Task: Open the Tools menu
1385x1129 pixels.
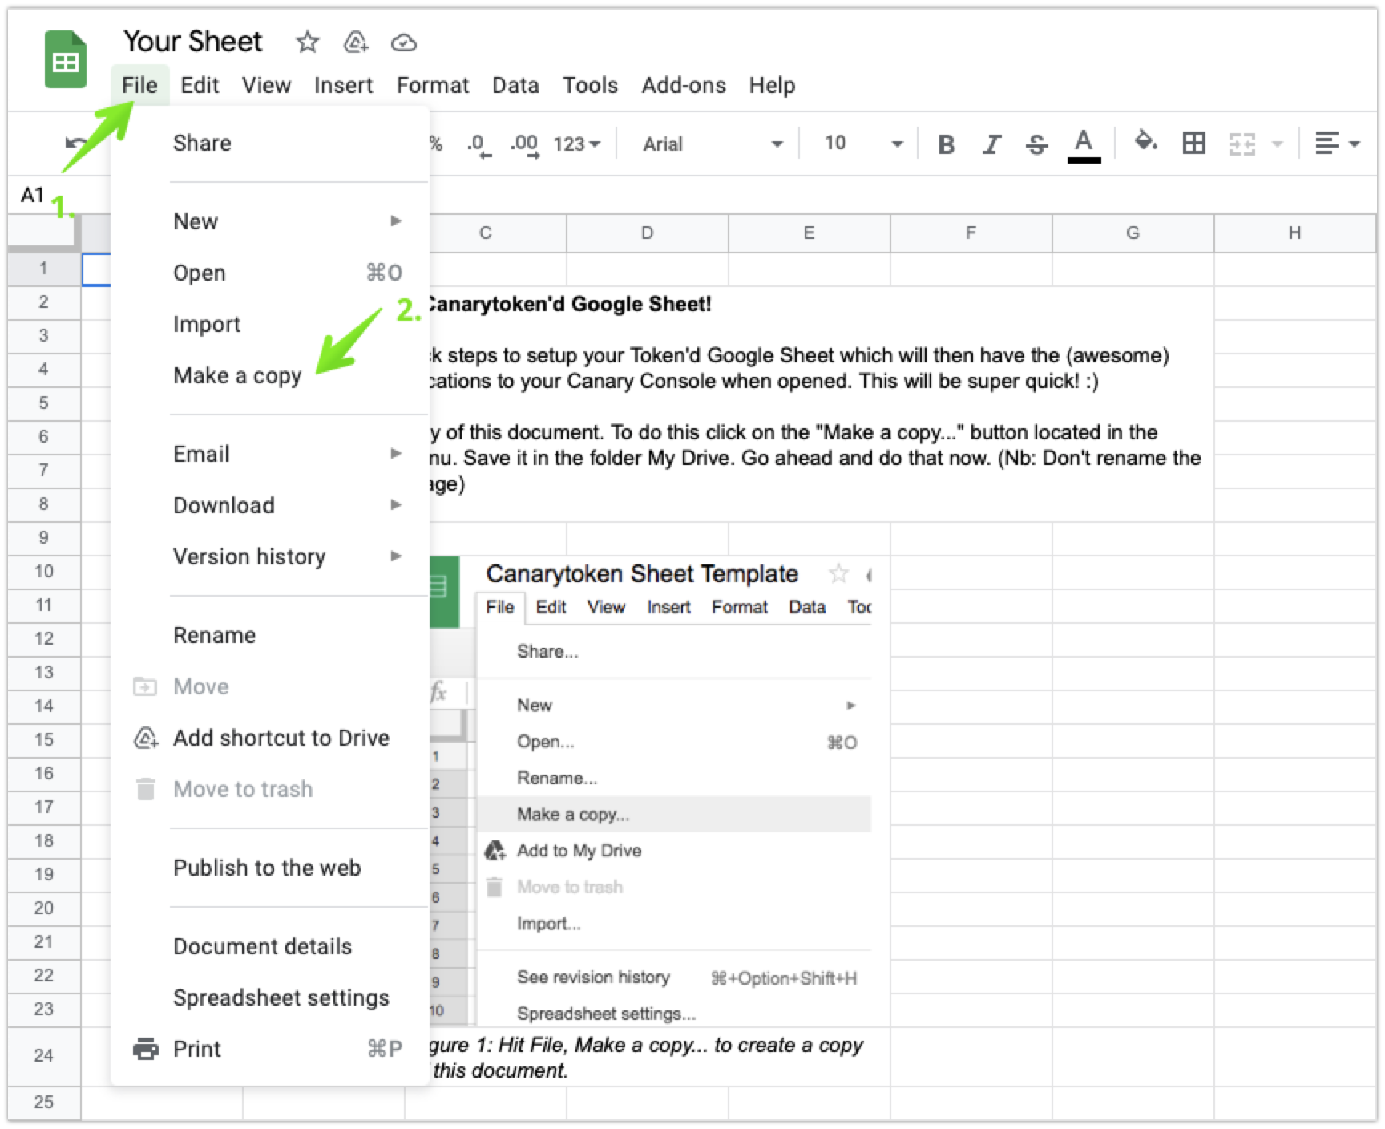Action: click(x=590, y=85)
